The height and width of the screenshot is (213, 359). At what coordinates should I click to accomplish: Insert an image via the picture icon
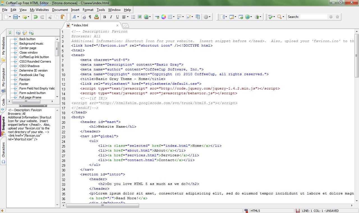[140, 17]
